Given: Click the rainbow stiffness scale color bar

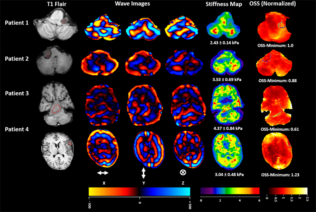Looking at the screenshot, I should (230, 191).
